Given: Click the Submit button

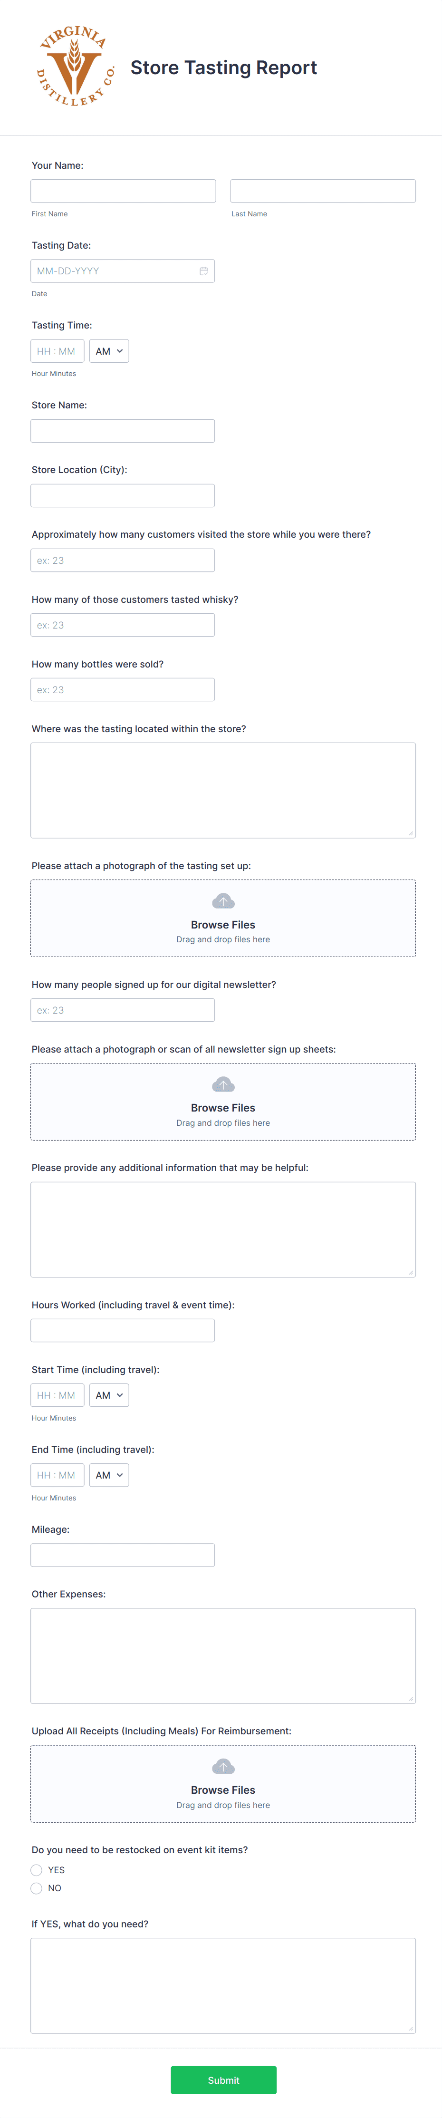Looking at the screenshot, I should 222,2080.
